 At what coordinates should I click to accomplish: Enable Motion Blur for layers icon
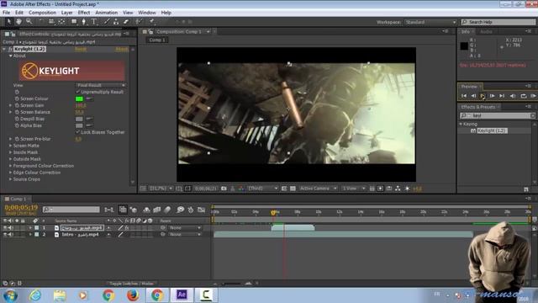tap(167, 210)
